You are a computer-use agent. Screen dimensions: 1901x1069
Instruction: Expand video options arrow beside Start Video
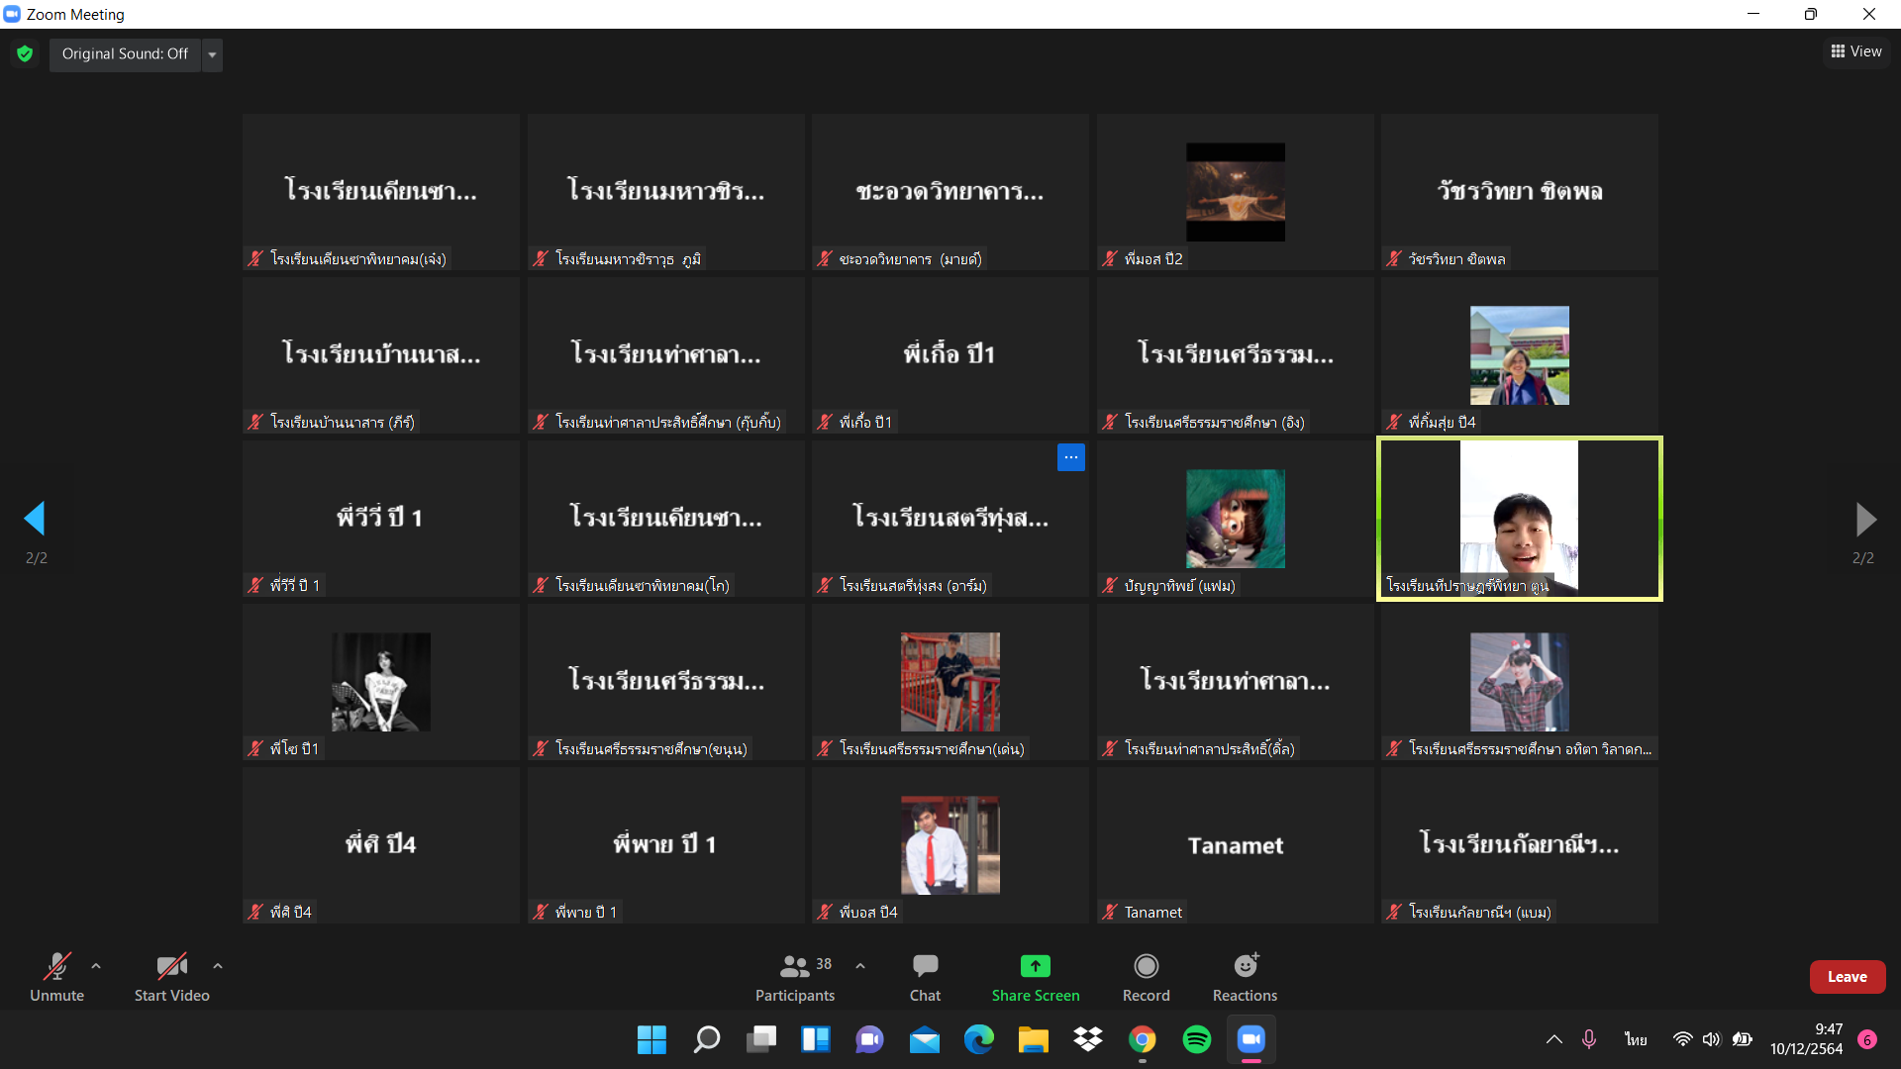tap(218, 965)
